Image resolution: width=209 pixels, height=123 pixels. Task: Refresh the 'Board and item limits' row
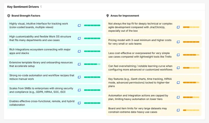(x=178, y=110)
